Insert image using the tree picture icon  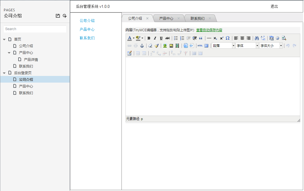(165, 46)
